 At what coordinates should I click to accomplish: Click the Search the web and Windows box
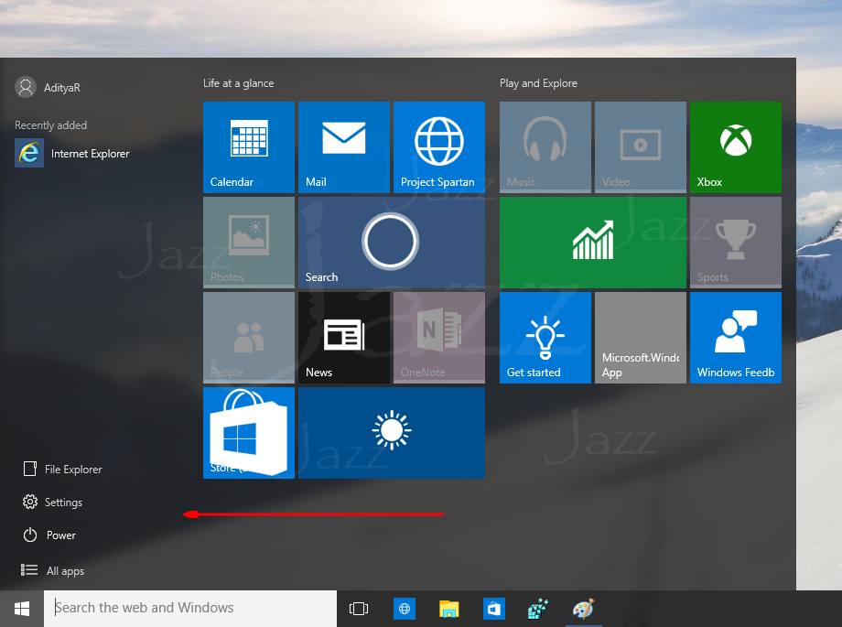tap(190, 609)
